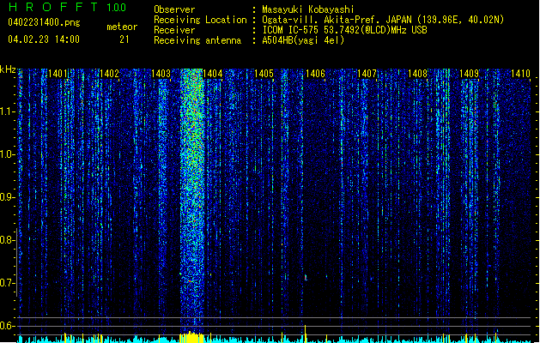Image resolution: width=540 pixels, height=343 pixels.
Task: Click the 1406 time marker
Action: pos(315,73)
